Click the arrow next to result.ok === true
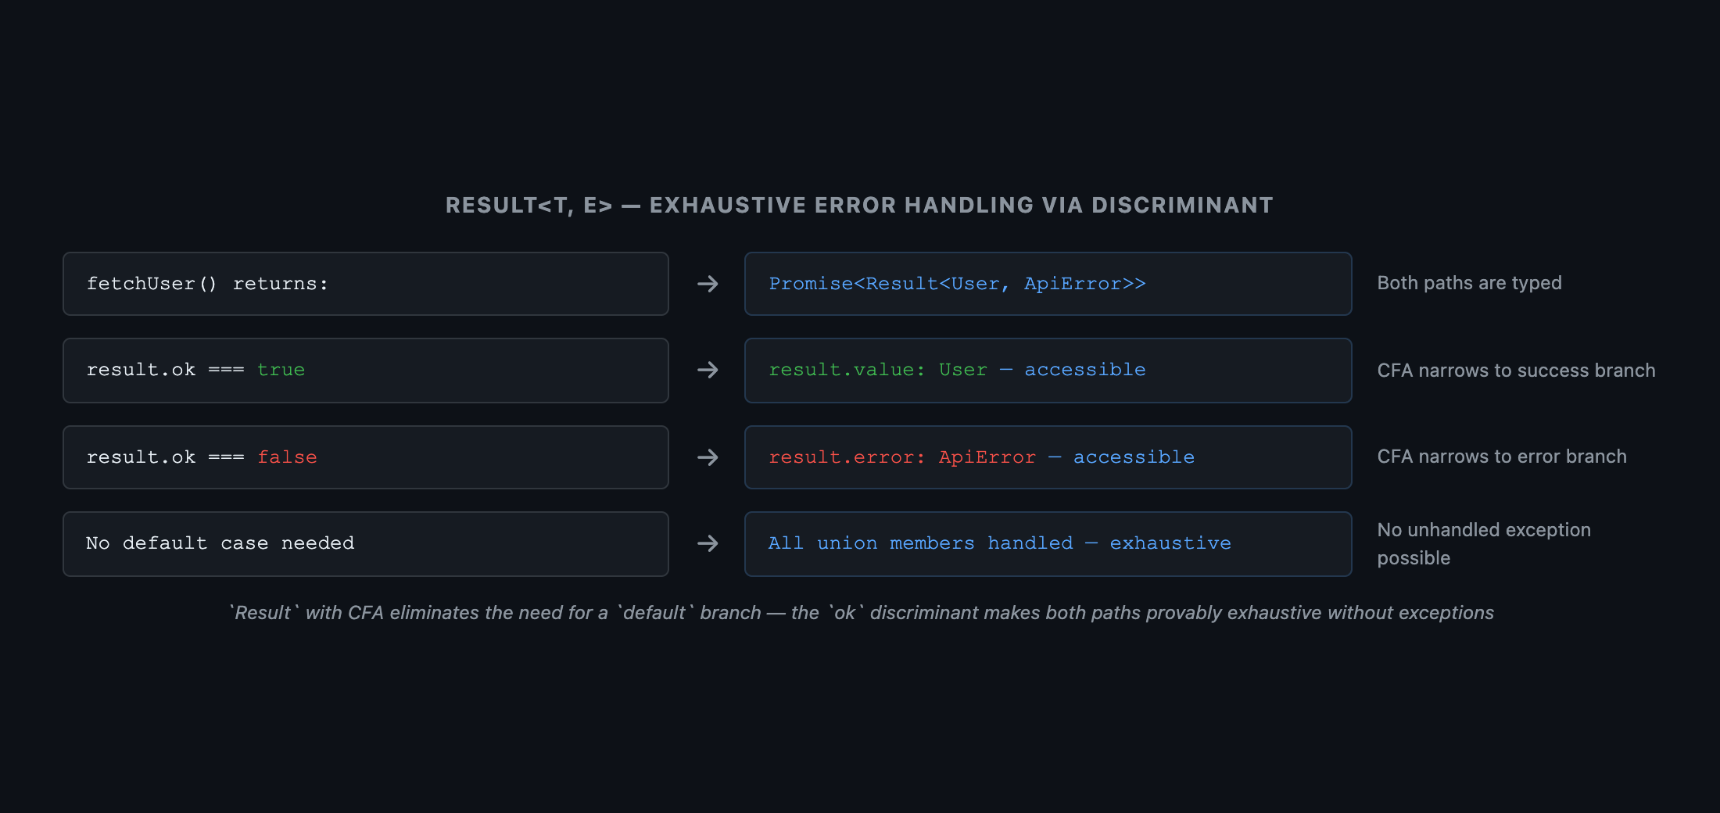1720x813 pixels. pos(708,370)
